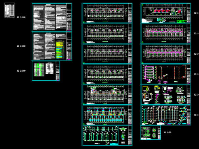Viewport: 199px width, 149px height.
Task: Select the small table in the top-left corner
Action: (x=10, y=10)
